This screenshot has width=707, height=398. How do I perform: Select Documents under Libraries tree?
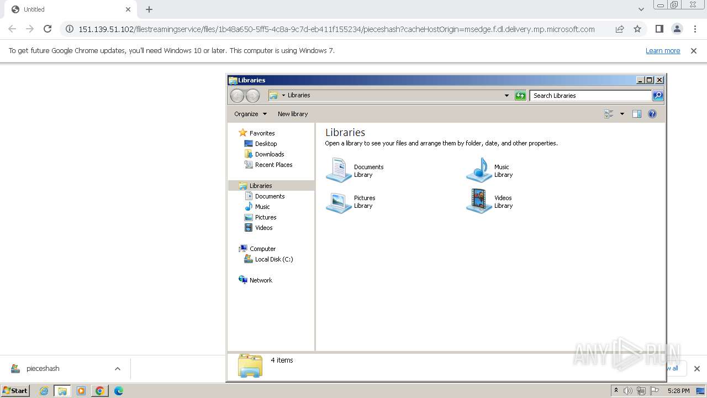pos(270,196)
